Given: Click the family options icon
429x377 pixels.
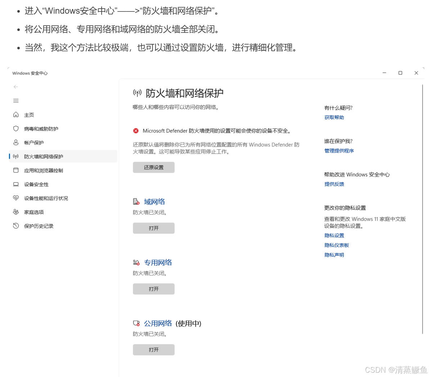Looking at the screenshot, I should 16,212.
